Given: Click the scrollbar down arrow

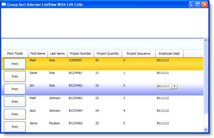Looking at the screenshot, I should (206, 129).
